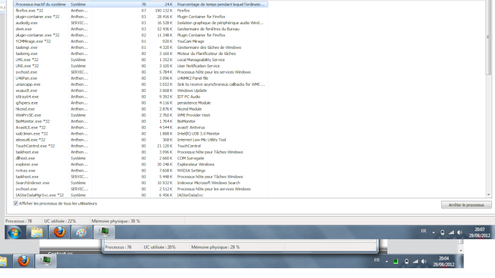Switch to Paint in the 20:07 taskbar
The width and height of the screenshot is (495, 278).
82,232
